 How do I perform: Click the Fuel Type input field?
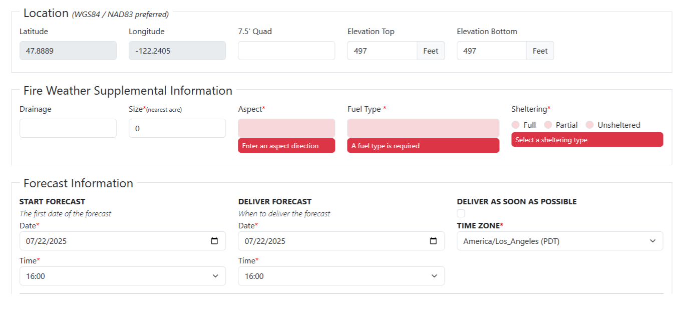coord(423,128)
